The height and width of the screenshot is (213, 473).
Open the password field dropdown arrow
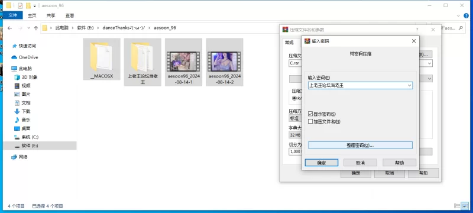(x=409, y=85)
